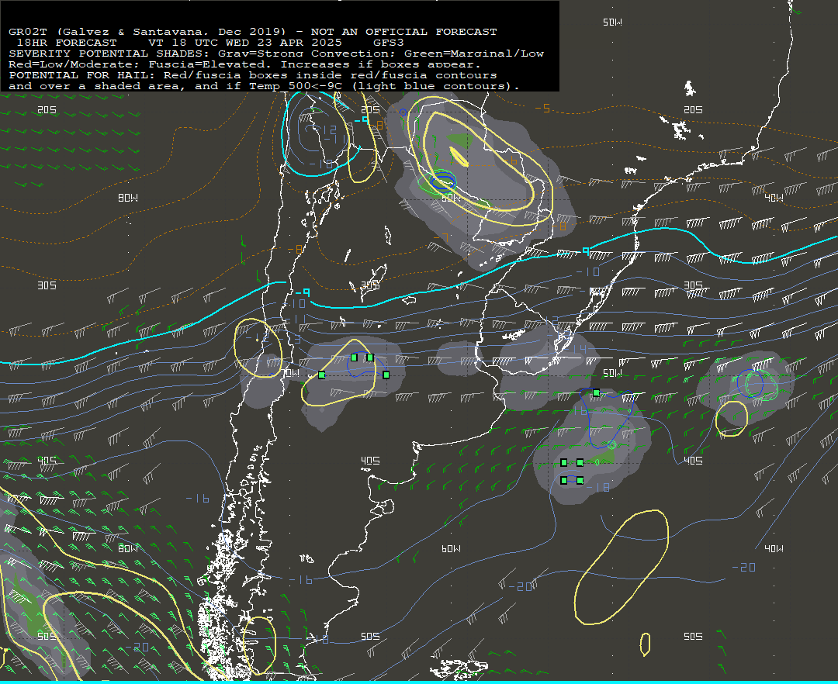The width and height of the screenshot is (838, 684).
Task: Click the southern "80W" longitude label
Action: [x=128, y=548]
